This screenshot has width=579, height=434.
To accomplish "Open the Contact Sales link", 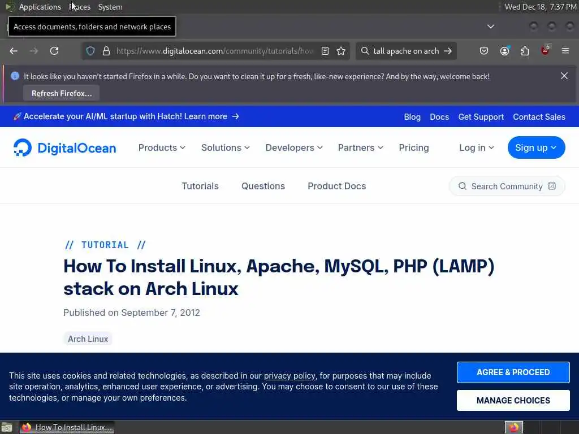I will pyautogui.click(x=539, y=117).
